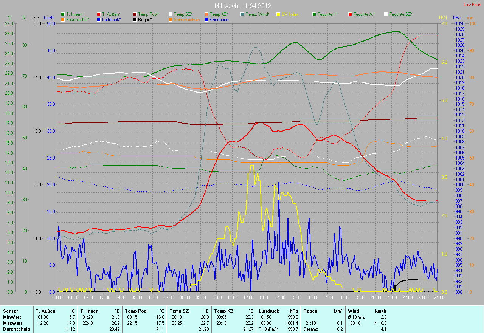Click the '^1.0hPa/h' pressure trend text
This screenshot has width=484, height=333.
(x=269, y=329)
